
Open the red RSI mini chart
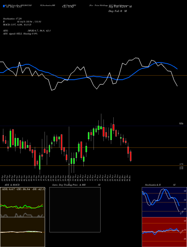pyautogui.click(x=164, y=232)
